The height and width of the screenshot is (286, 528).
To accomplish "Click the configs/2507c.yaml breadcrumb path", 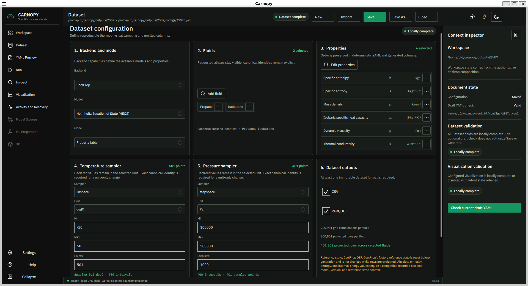I will [x=155, y=20].
